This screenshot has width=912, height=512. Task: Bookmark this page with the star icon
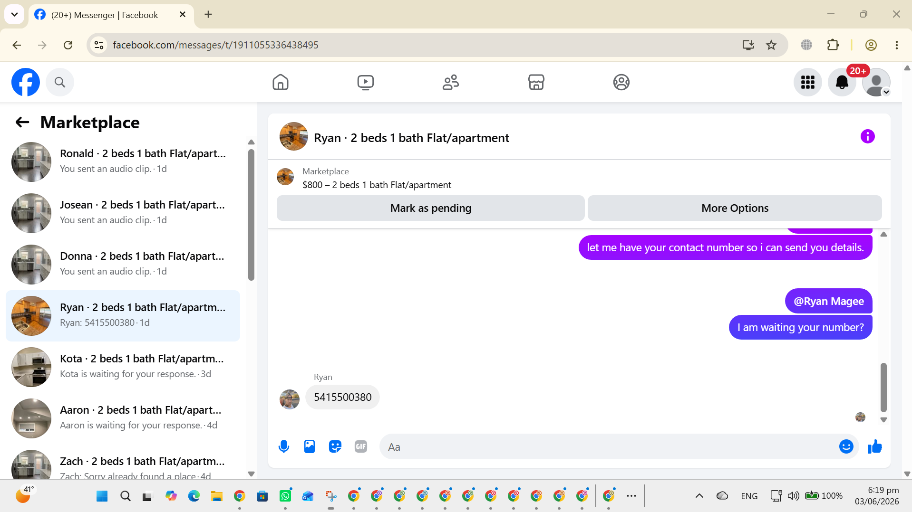click(x=771, y=45)
